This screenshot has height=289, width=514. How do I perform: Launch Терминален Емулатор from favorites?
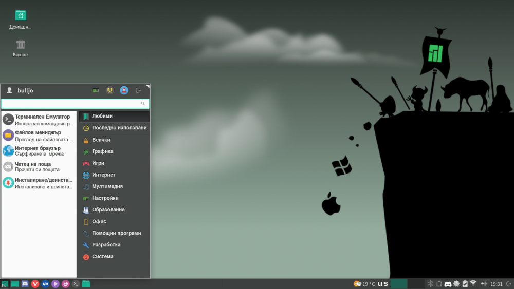coord(39,120)
